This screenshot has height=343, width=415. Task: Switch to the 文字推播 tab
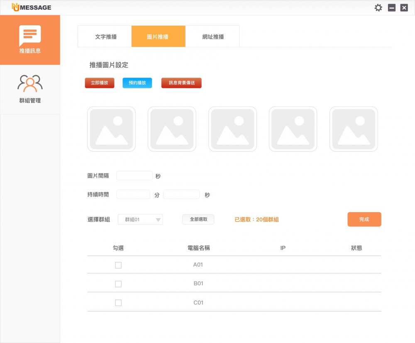[x=105, y=36]
